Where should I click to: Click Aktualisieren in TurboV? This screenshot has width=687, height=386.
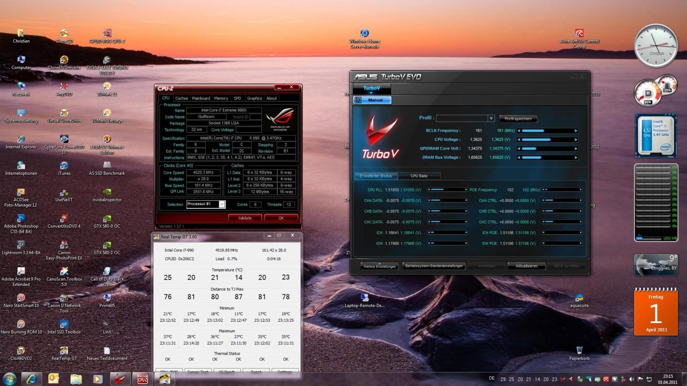[526, 266]
